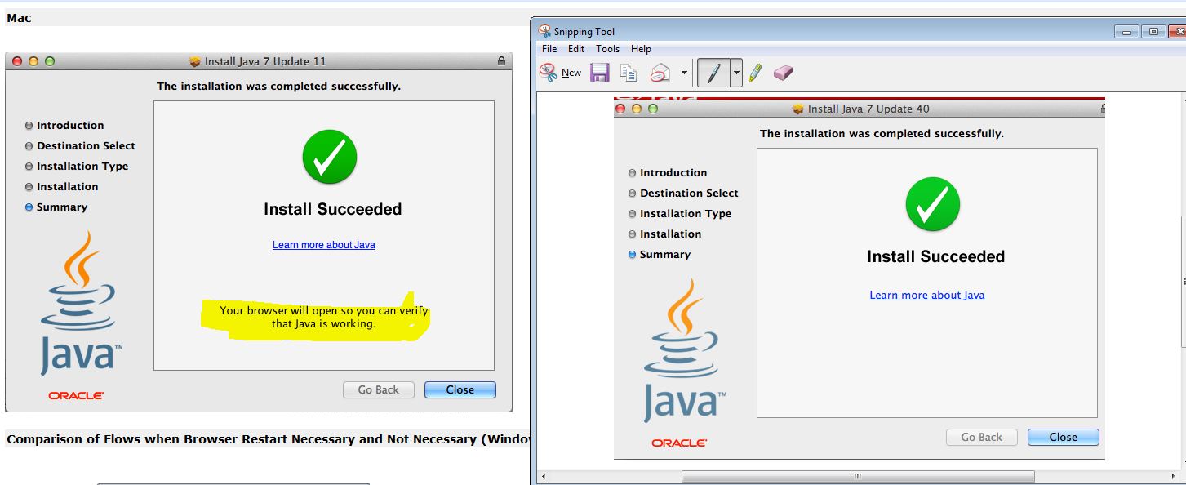This screenshot has width=1186, height=485.
Task: Expand the Send Snip dropdown arrow
Action: 683,73
